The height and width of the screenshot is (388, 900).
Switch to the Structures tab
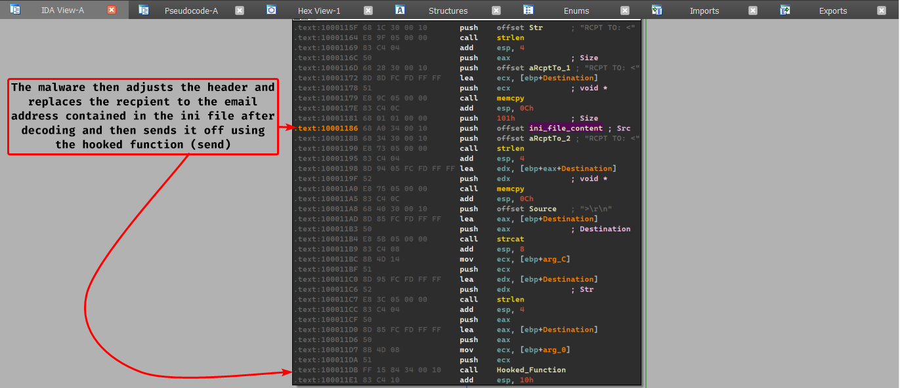(x=448, y=10)
